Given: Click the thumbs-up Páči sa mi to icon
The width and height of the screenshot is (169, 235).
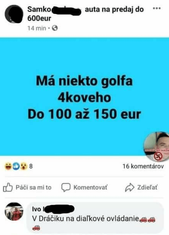Looking at the screenshot, I should pyautogui.click(x=8, y=187).
